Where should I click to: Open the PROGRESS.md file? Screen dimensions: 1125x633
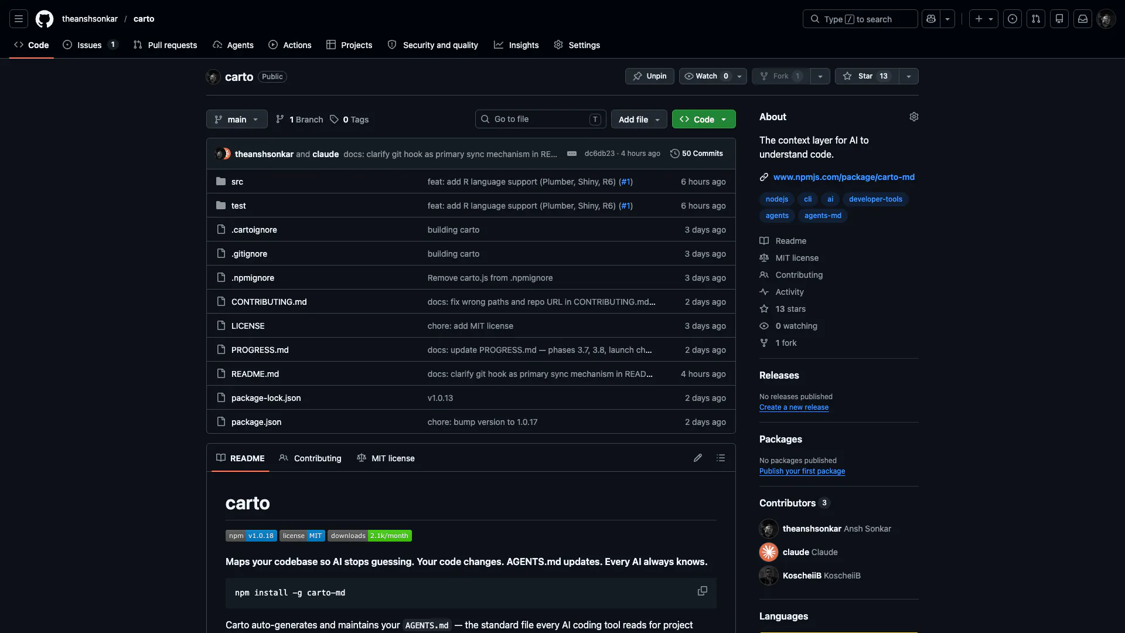[260, 350]
